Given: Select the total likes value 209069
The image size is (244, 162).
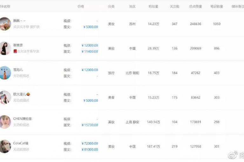Looking at the screenshot, I should pyautogui.click(x=195, y=48).
